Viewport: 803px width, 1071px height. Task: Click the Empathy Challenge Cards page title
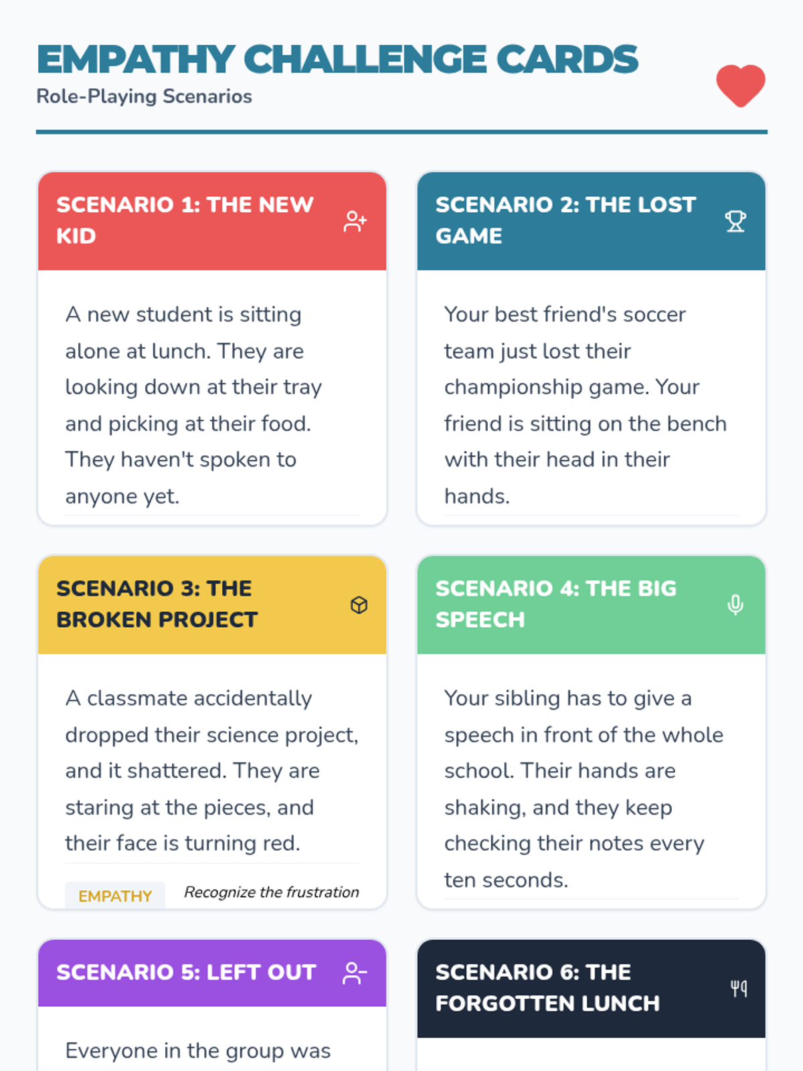pyautogui.click(x=337, y=59)
